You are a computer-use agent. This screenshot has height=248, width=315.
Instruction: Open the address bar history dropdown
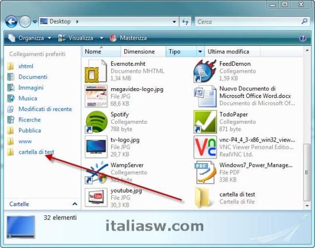[x=174, y=22]
